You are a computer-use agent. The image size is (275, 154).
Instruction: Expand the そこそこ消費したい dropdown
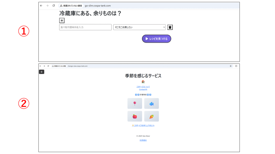pos(139,27)
